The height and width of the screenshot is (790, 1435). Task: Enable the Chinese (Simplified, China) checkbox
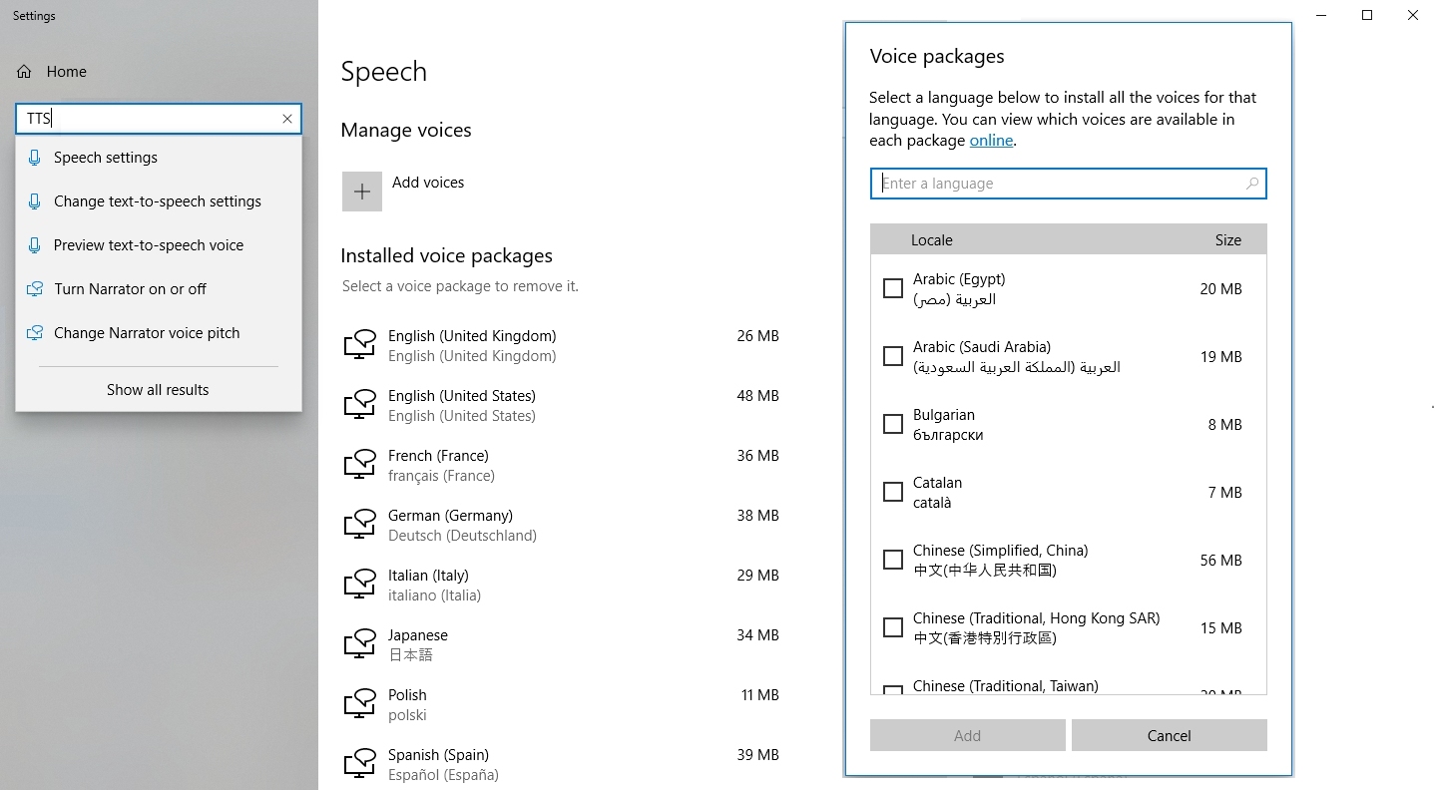893,560
